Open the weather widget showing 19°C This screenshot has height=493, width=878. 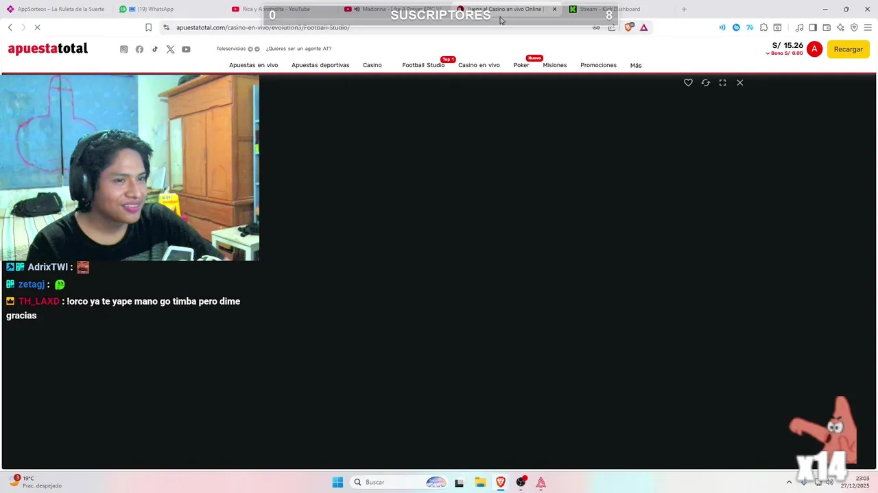pyautogui.click(x=36, y=482)
